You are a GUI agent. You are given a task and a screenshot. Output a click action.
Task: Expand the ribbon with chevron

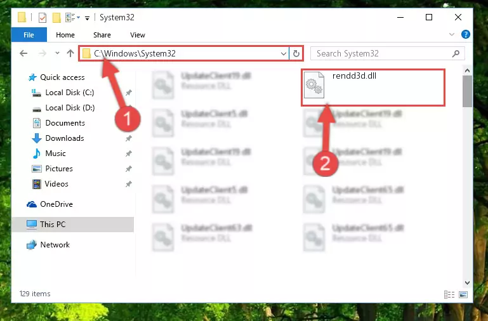[x=452, y=34]
